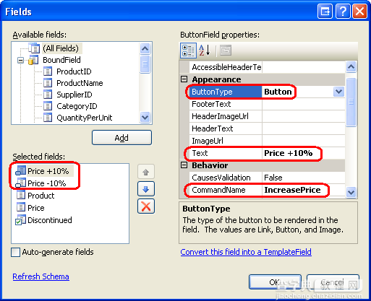This screenshot has width=371, height=301.
Task: Click the SupplierID field icon
Action: [x=48, y=95]
